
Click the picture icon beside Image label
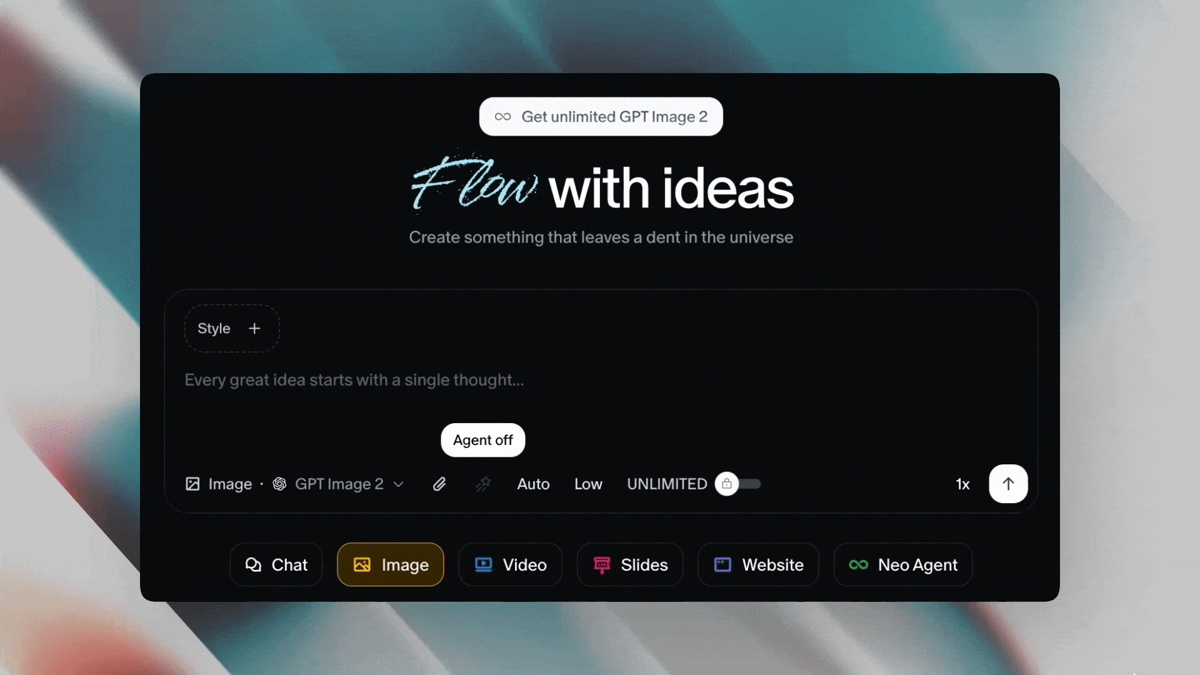(192, 484)
